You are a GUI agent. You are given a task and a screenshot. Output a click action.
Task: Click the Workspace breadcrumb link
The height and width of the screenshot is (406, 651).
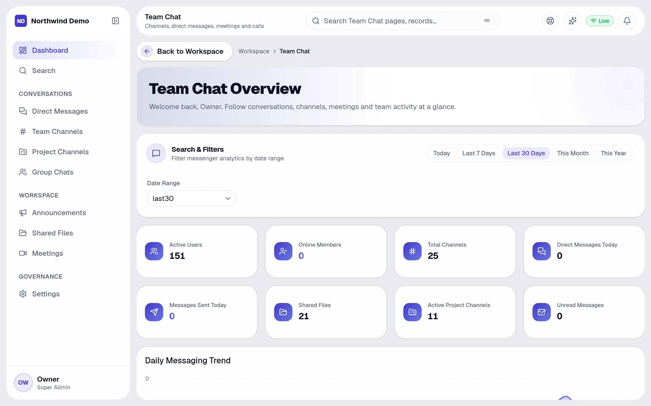coord(254,51)
